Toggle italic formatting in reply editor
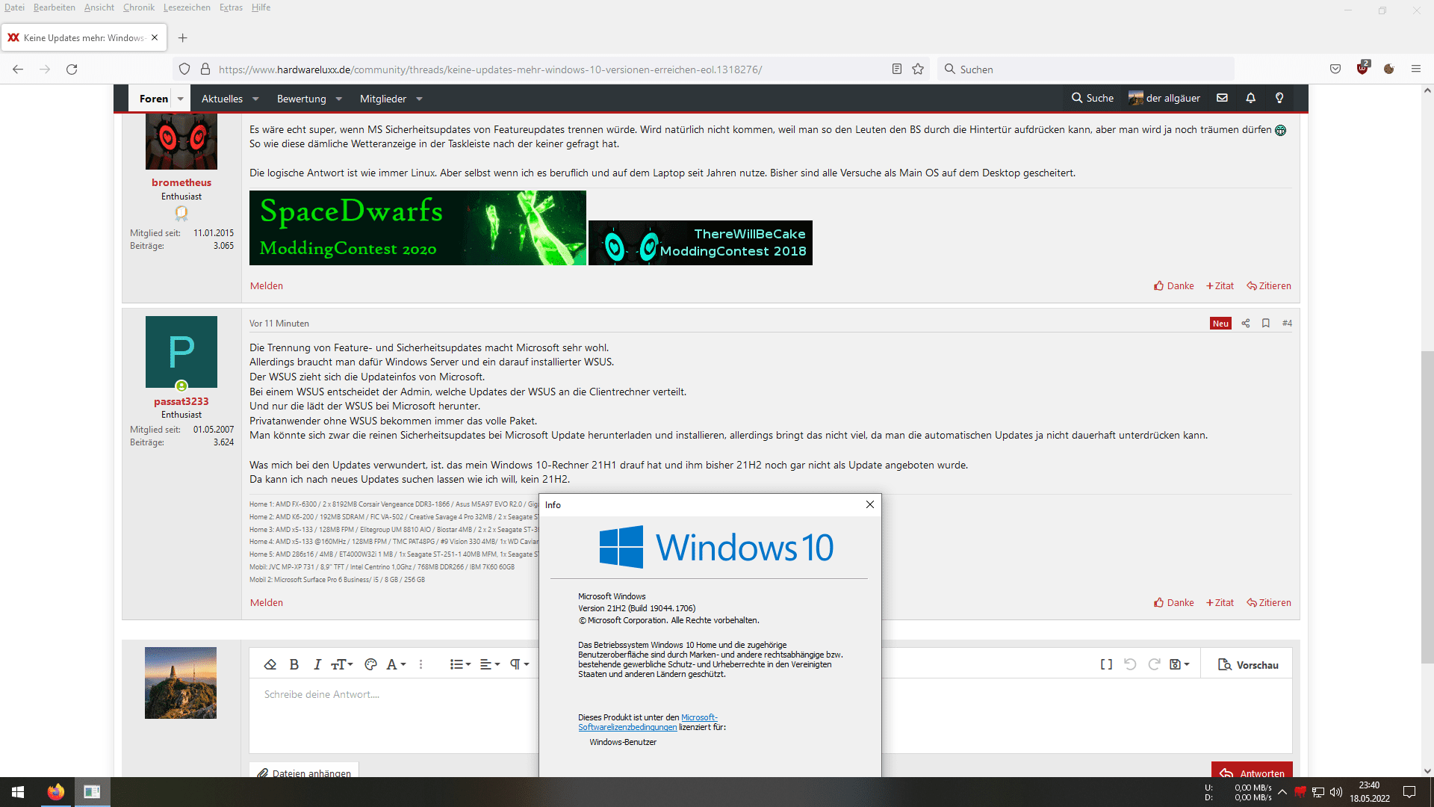 pos(317,664)
